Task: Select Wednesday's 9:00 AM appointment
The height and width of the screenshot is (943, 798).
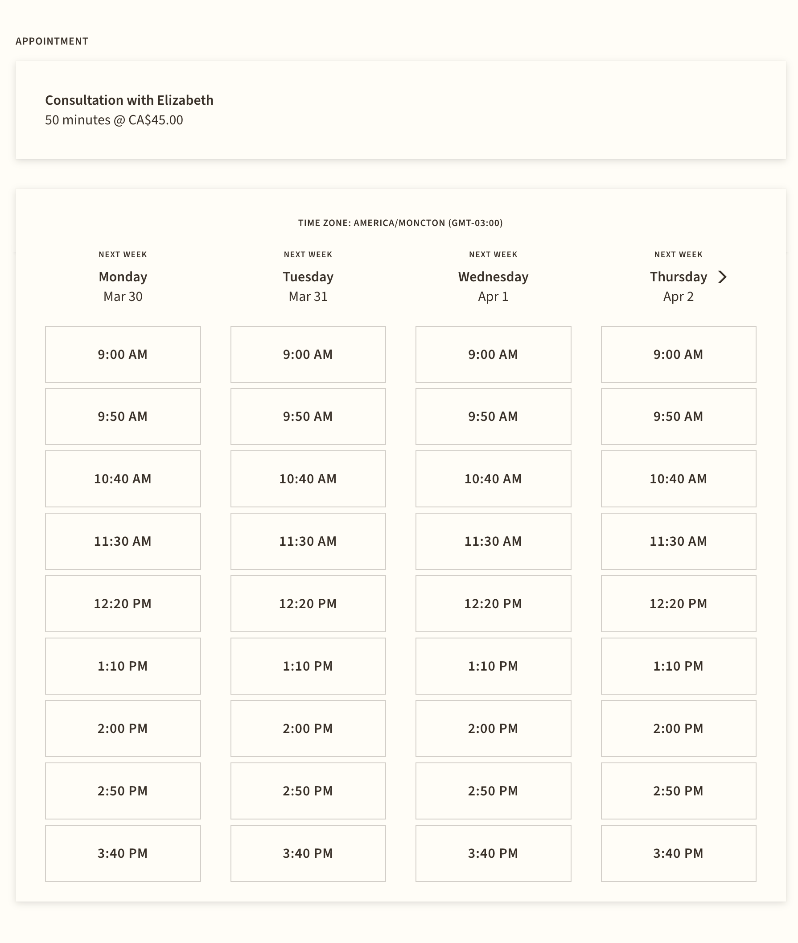Action: pos(493,354)
